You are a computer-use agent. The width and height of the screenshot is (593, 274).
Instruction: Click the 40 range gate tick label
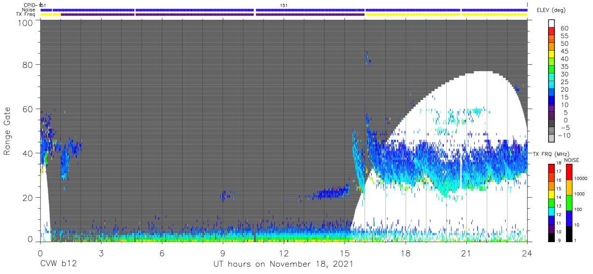[28, 153]
